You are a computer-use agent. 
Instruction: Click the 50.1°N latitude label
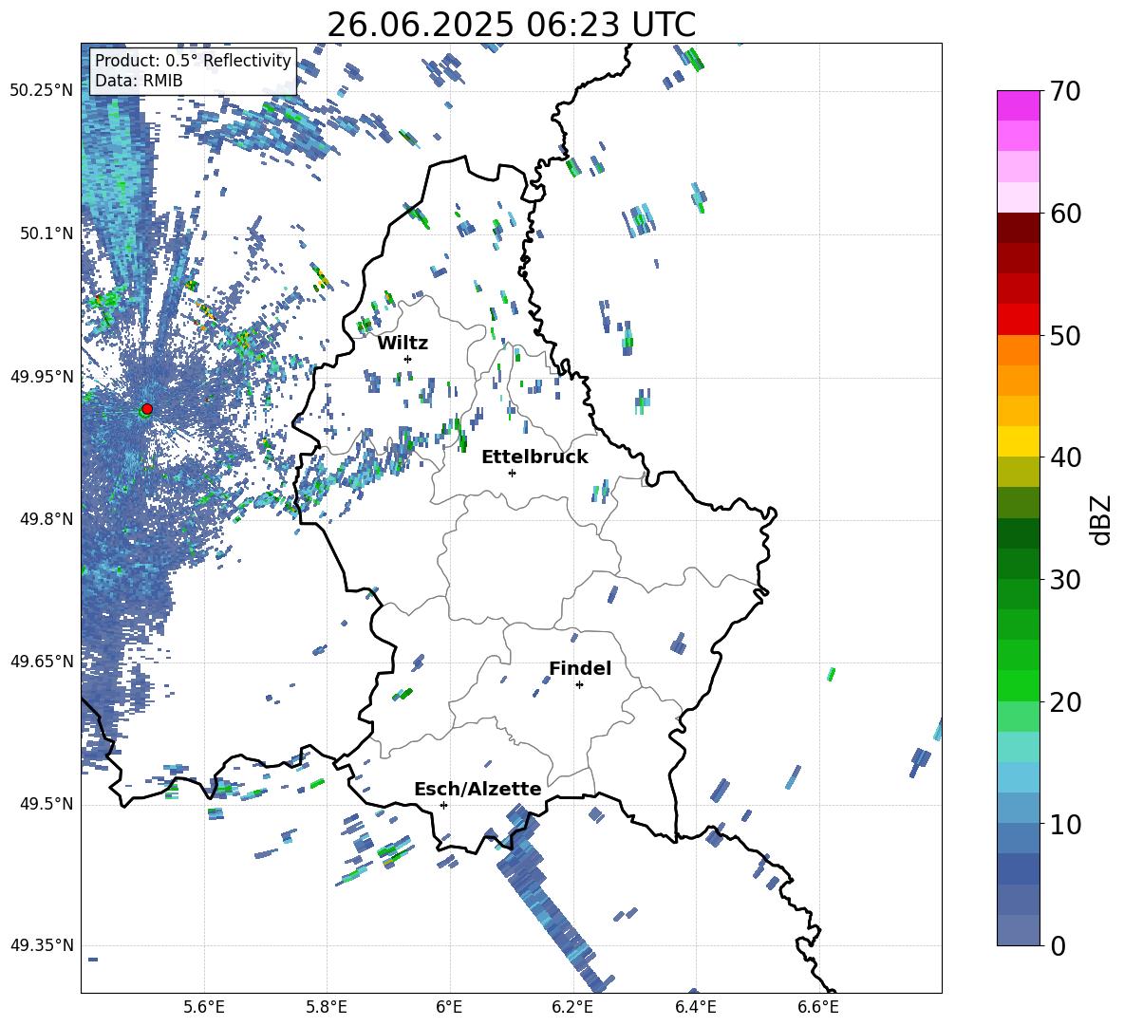pos(47,233)
